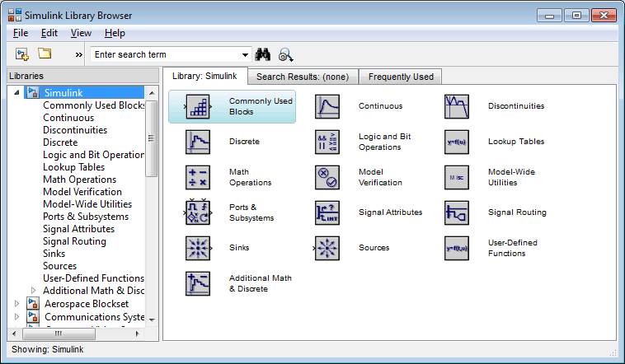The height and width of the screenshot is (364, 625).
Task: Click the new model toolbar icon
Action: tap(22, 54)
